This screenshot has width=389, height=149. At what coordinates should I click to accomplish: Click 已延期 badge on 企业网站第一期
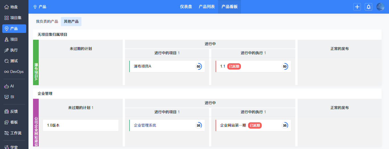coord(255,125)
